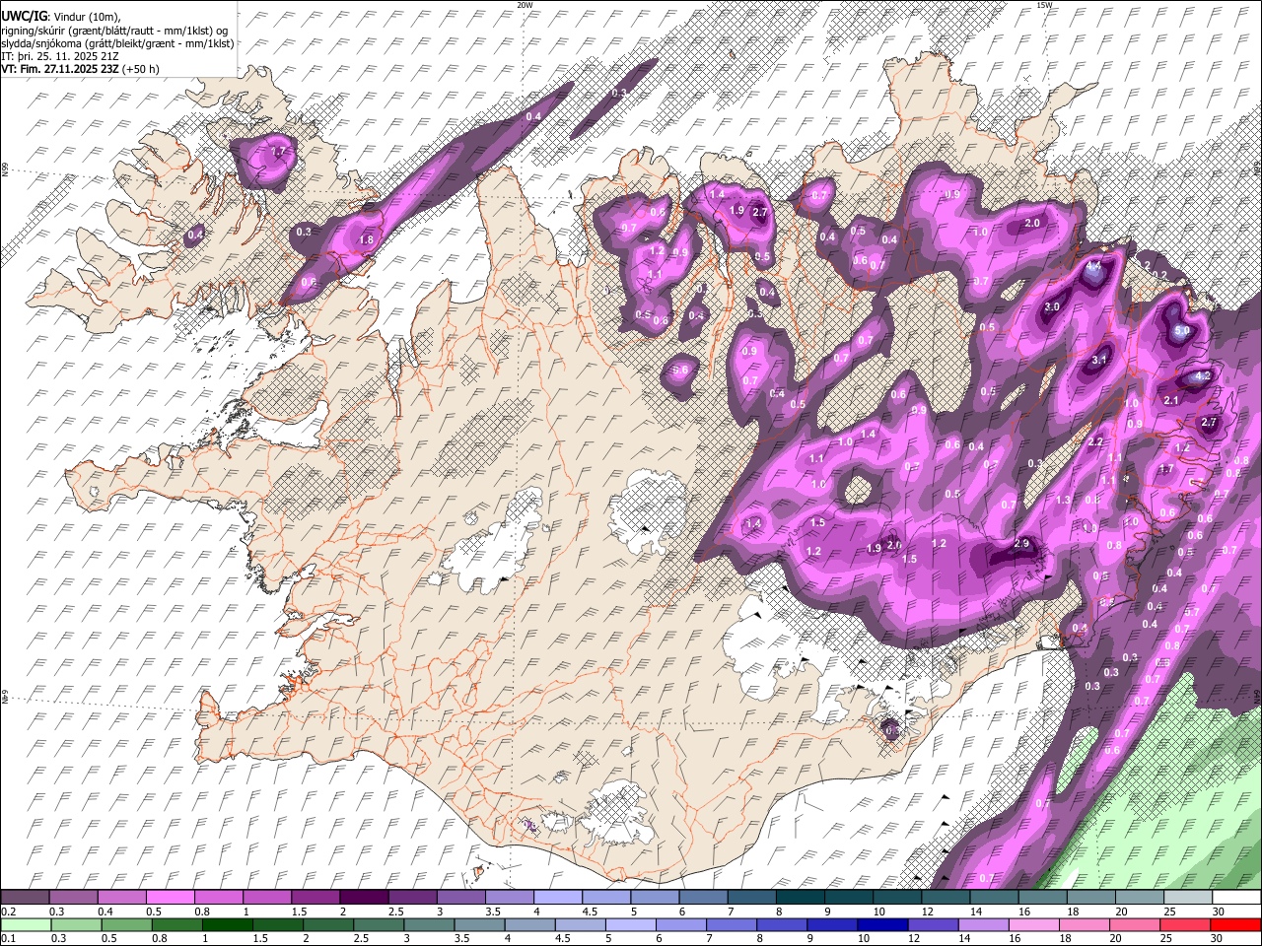The image size is (1262, 946).
Task: Select the "slydda/snjókoma" description line
Action: click(117, 43)
